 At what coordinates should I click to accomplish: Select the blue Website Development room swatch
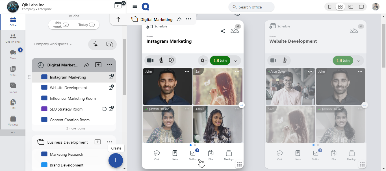point(44,88)
